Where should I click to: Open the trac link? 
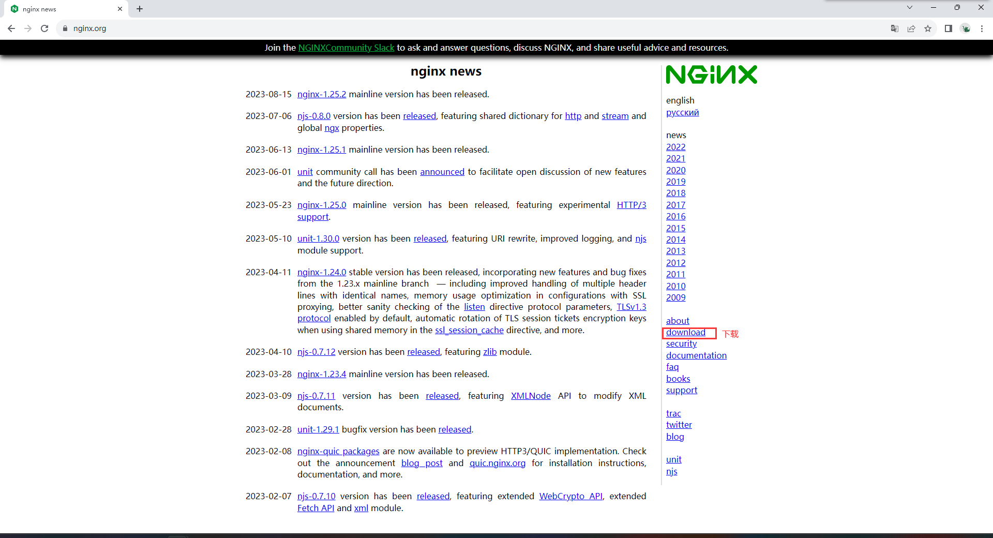click(x=673, y=413)
